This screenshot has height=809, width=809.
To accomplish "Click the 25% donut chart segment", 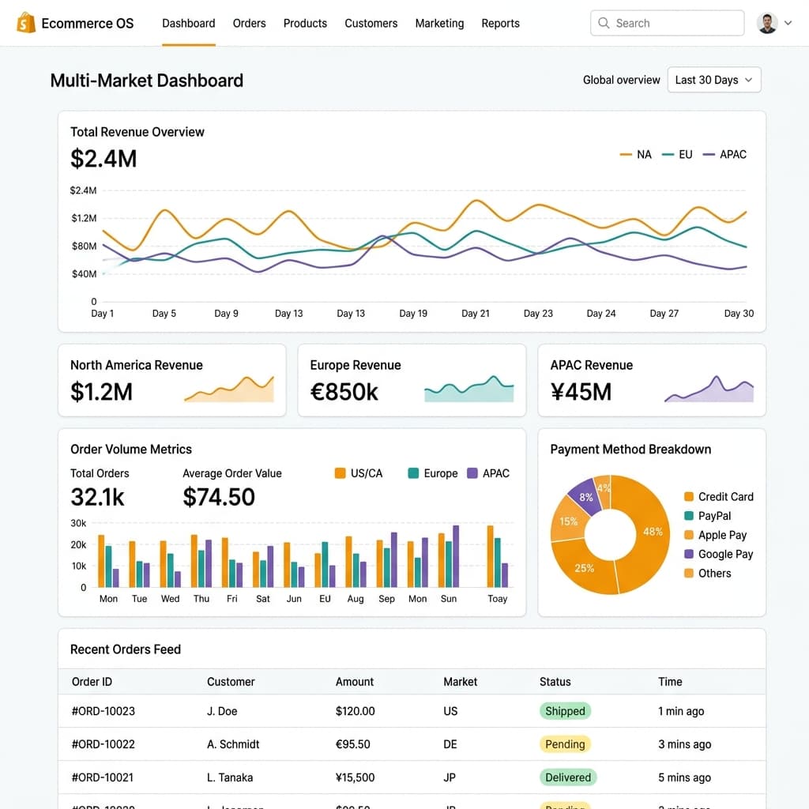I will (584, 567).
